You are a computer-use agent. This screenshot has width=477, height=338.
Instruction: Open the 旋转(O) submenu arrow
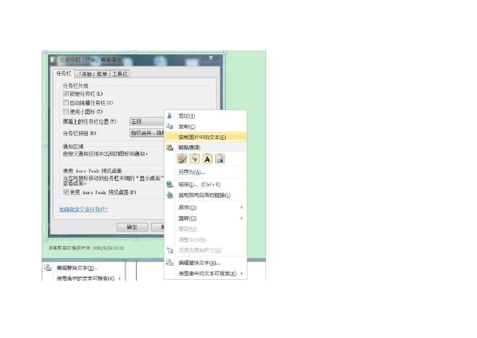pos(242,218)
